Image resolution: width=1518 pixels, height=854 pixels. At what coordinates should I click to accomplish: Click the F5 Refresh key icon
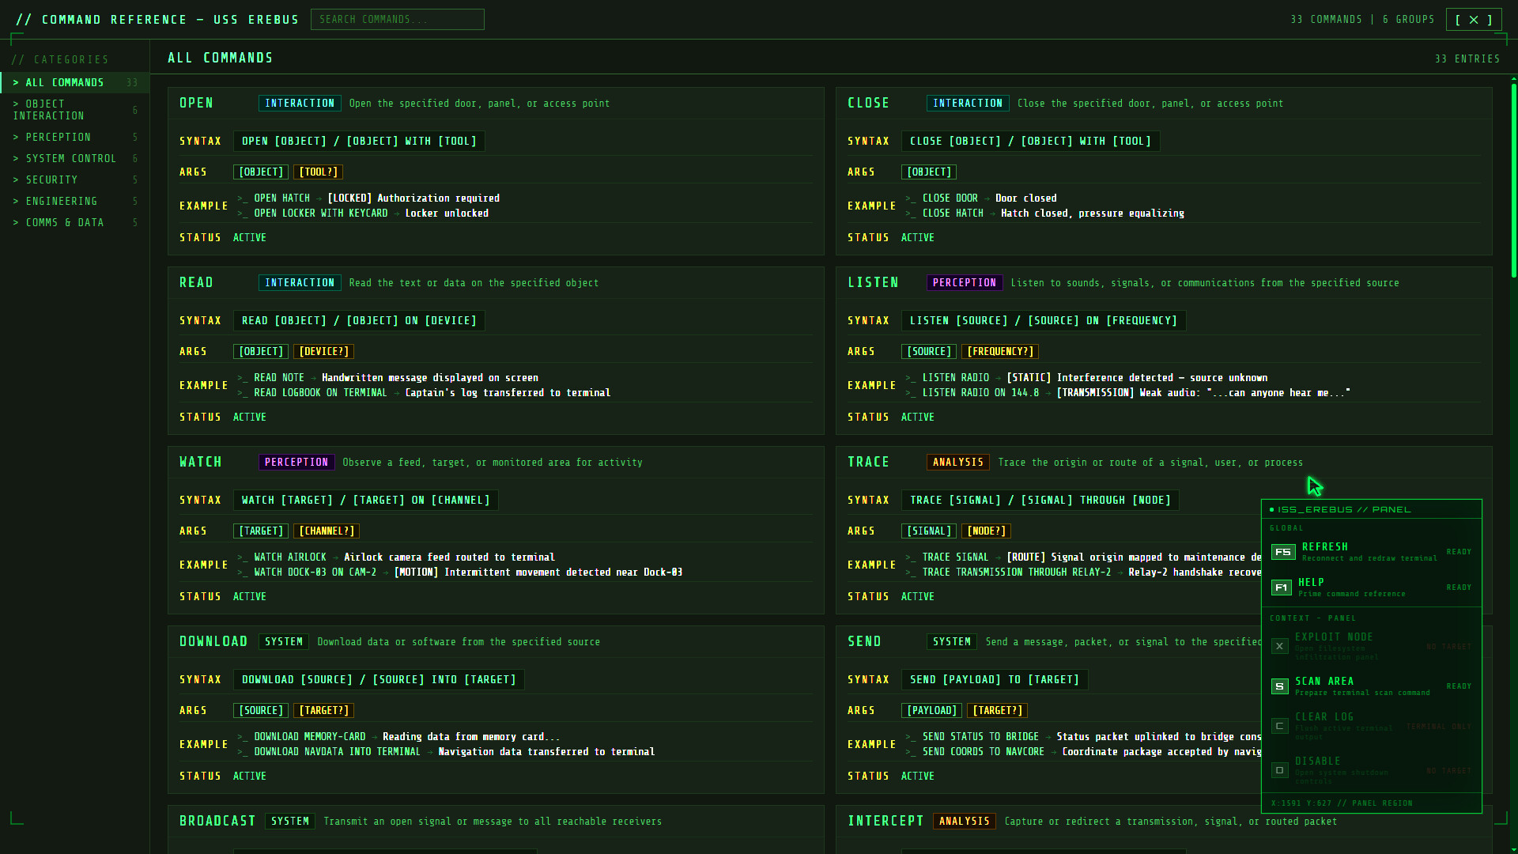[x=1283, y=552]
